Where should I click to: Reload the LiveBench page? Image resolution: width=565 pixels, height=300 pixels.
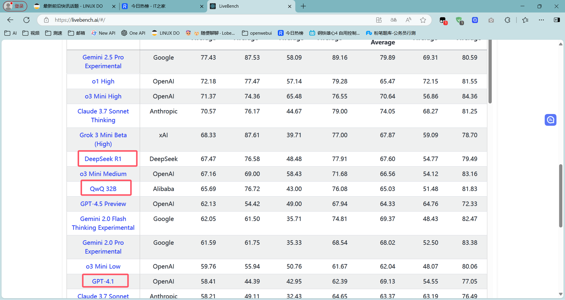point(26,20)
